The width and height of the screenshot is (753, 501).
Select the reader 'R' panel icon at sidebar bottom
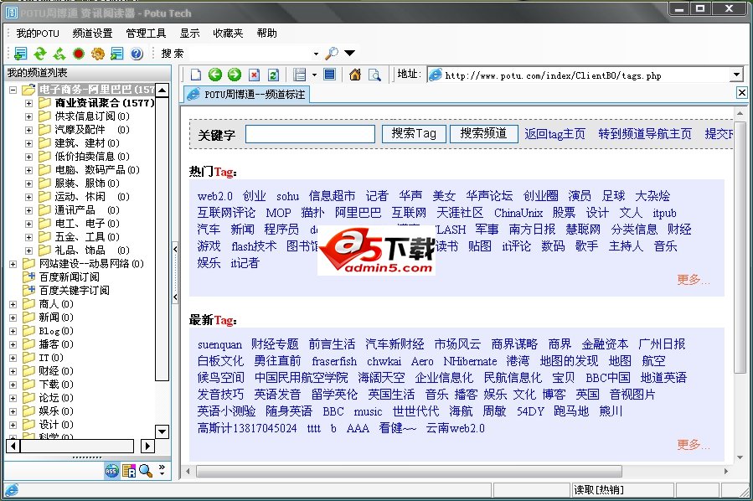coord(129,471)
